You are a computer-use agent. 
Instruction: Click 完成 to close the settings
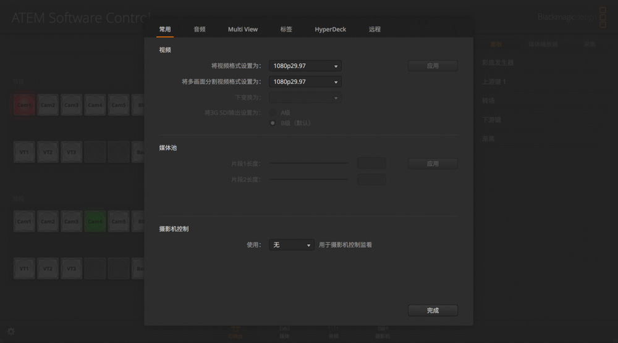click(x=433, y=310)
